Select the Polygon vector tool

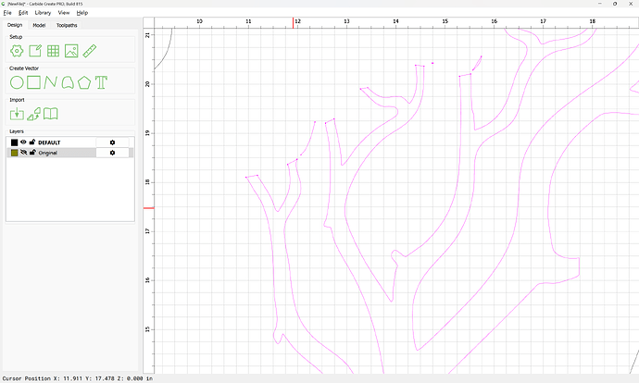click(84, 82)
